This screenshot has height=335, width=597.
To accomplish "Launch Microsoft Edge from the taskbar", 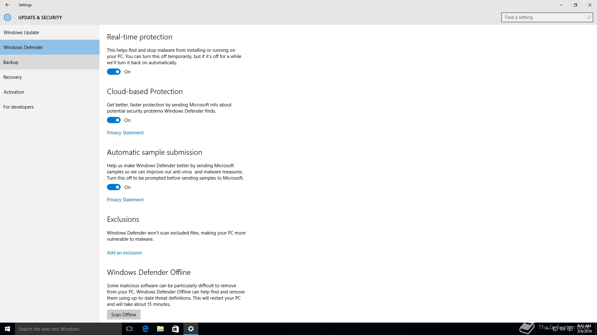I will click(145, 329).
